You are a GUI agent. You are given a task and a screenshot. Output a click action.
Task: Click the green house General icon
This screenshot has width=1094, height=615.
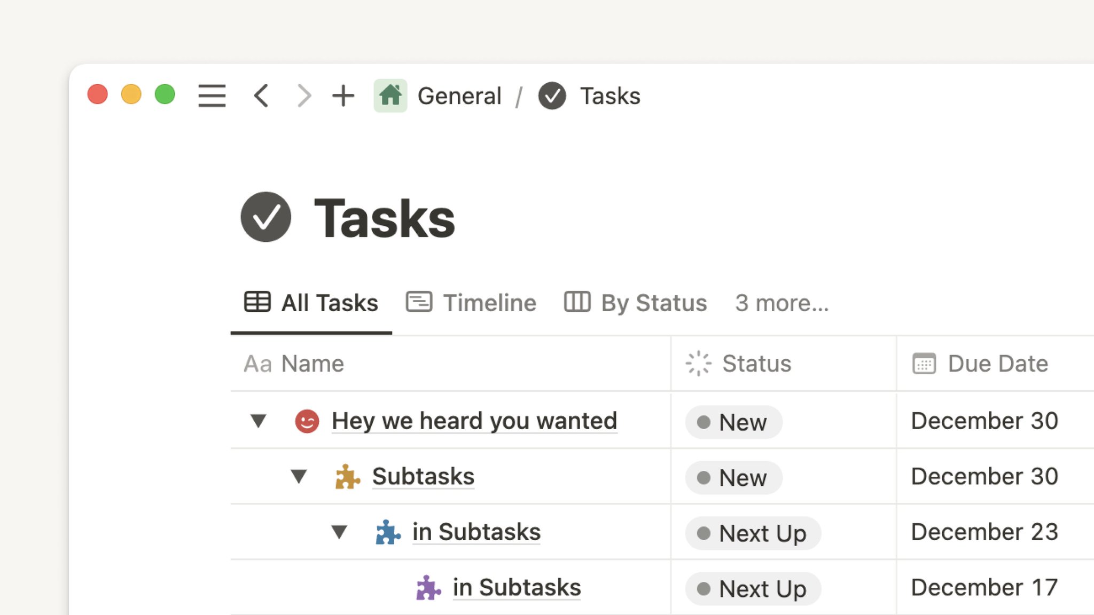coord(390,96)
